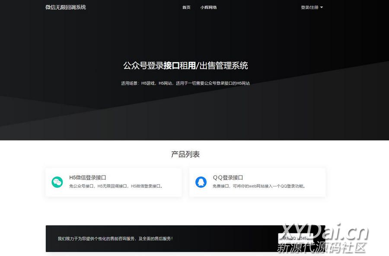Click the blue QQ penguin icon
This screenshot has height=256, width=389.
pyautogui.click(x=201, y=182)
